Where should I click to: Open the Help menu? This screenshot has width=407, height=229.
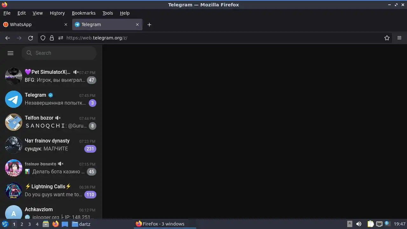coord(125,13)
